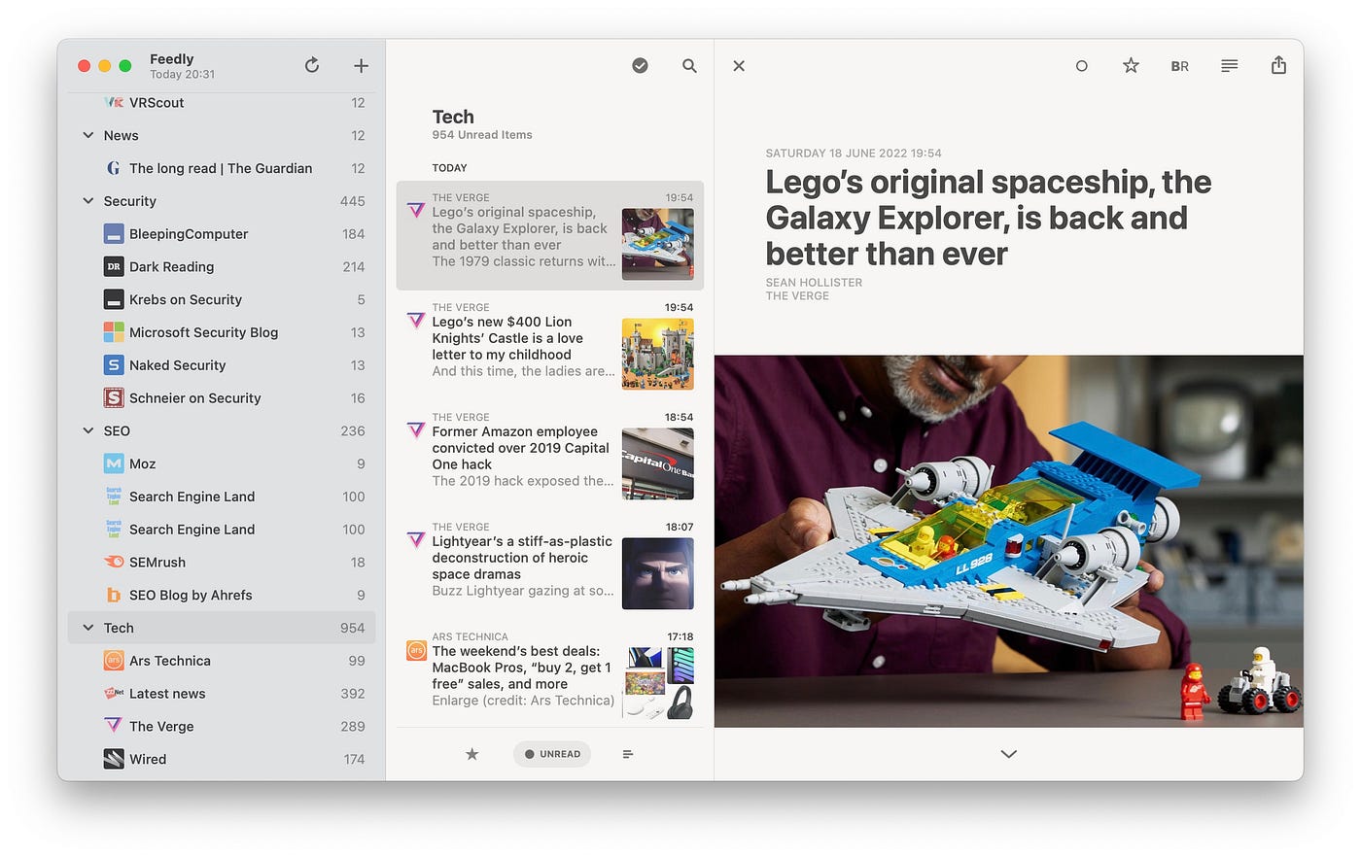Collapse the News folder
Image resolution: width=1361 pixels, height=857 pixels.
click(88, 135)
